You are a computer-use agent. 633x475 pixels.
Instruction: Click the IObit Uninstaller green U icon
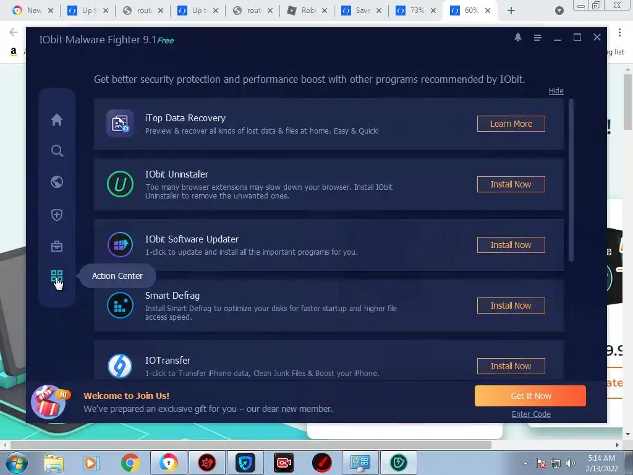120,184
